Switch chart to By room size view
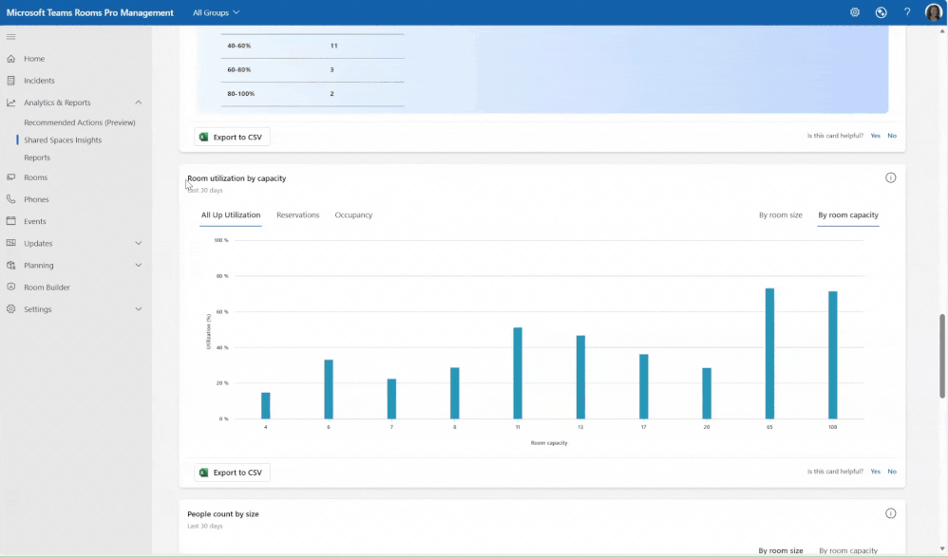This screenshot has width=948, height=557. coord(779,215)
